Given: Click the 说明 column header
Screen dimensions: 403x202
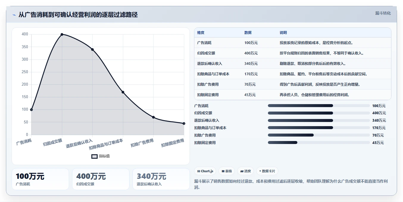Looking at the screenshot, I should coord(283,33).
